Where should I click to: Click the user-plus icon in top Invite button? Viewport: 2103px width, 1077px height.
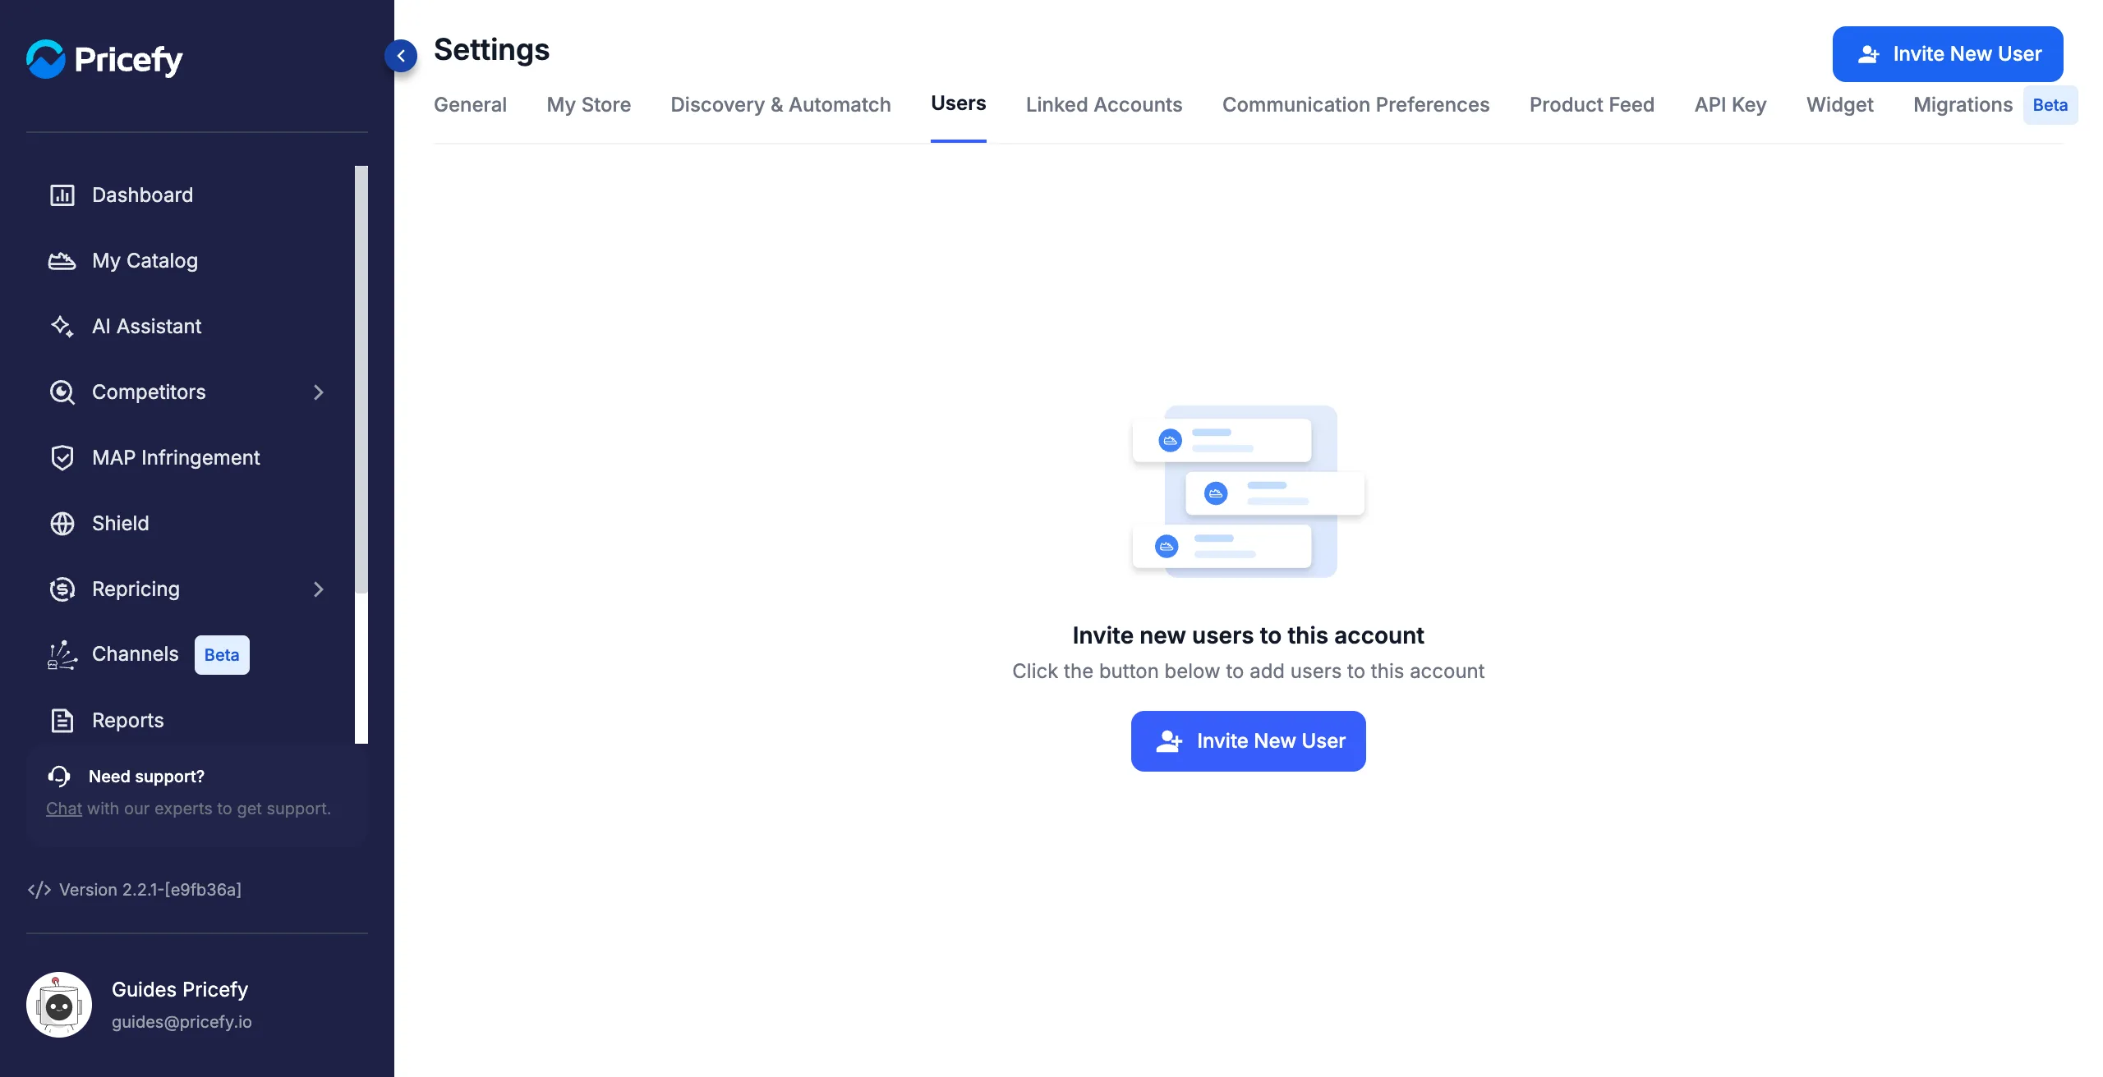tap(1869, 54)
